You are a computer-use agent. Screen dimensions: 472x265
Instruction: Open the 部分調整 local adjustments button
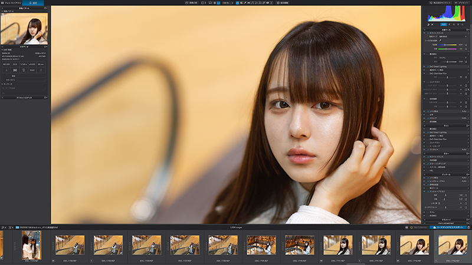pyautogui.click(x=283, y=3)
